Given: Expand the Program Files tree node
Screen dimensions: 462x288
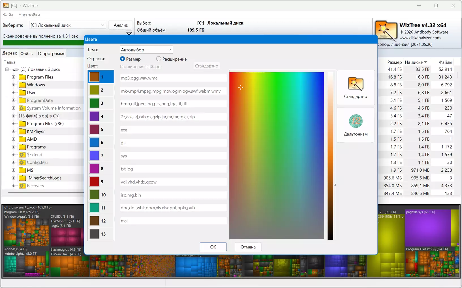Looking at the screenshot, I should tap(13, 77).
